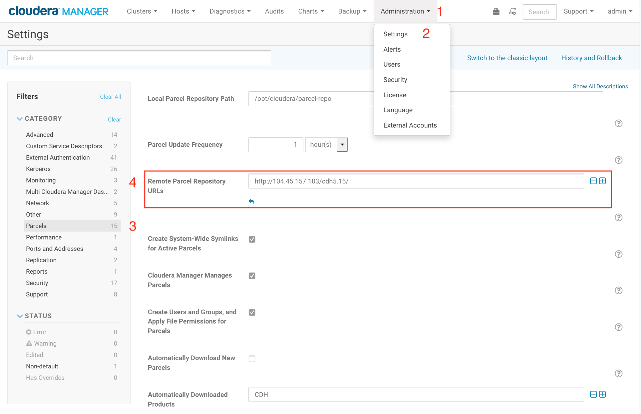Remove the CDH automatically downloaded product entry

[x=593, y=394]
